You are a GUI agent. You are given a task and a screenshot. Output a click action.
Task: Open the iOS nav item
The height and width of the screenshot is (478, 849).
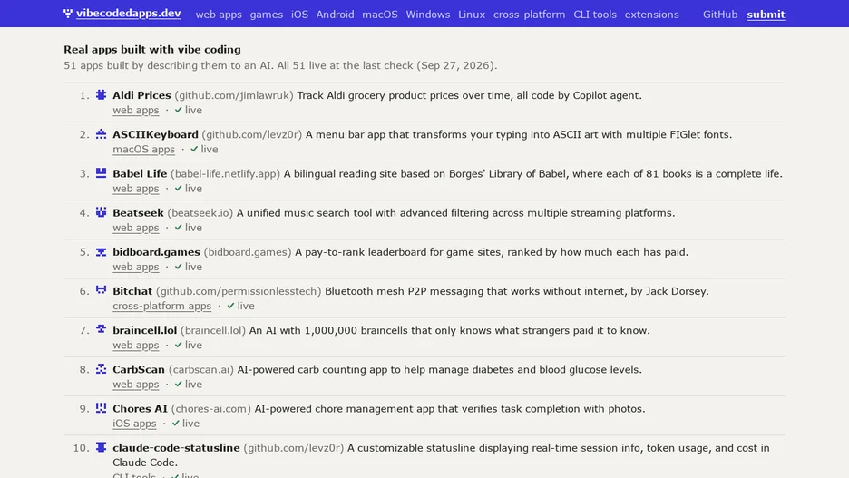tap(299, 15)
